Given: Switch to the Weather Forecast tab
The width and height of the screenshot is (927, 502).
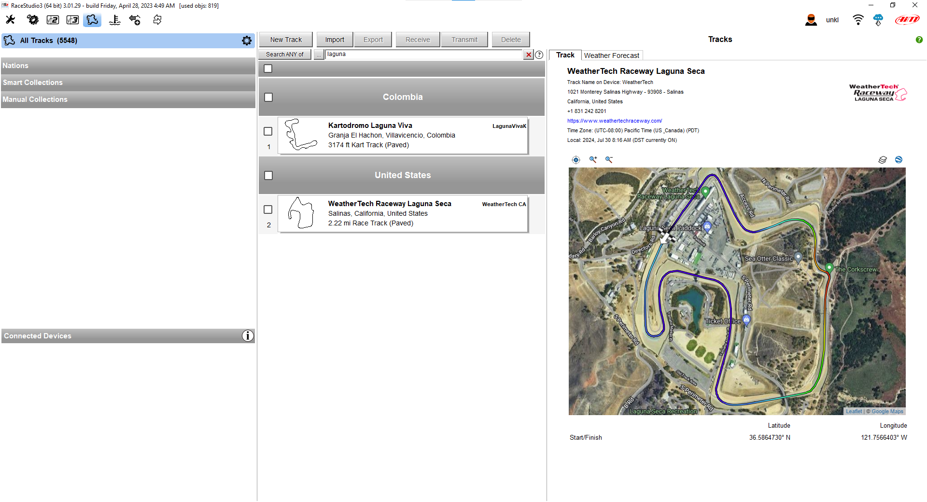Looking at the screenshot, I should [611, 56].
